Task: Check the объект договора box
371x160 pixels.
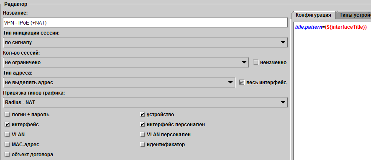Action: (x=8, y=155)
